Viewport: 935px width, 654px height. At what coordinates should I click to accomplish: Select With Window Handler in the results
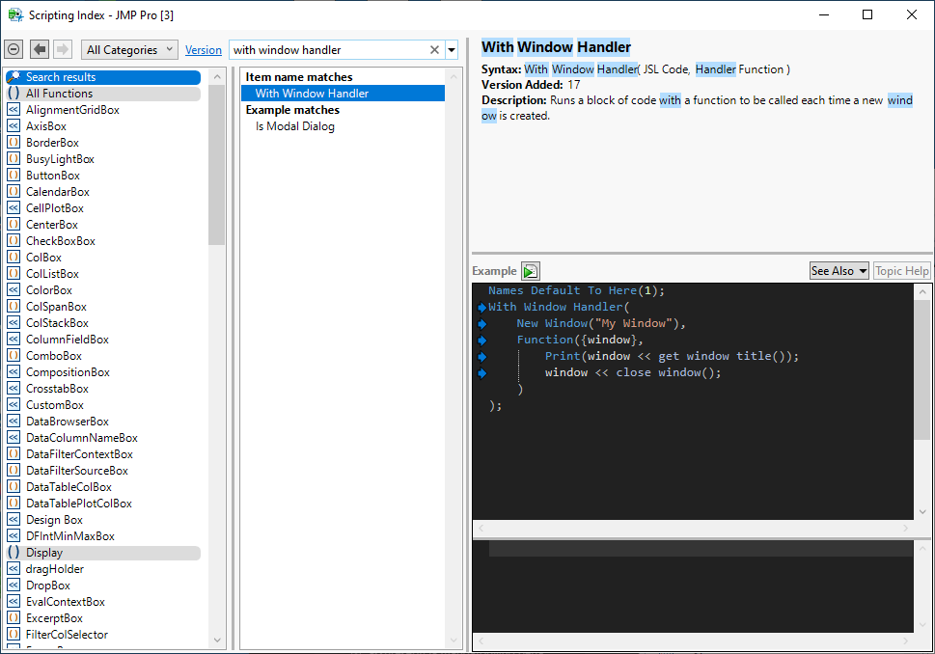coord(312,94)
